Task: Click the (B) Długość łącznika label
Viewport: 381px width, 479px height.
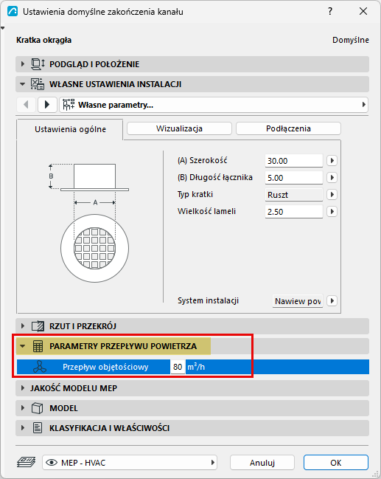Action: (215, 177)
